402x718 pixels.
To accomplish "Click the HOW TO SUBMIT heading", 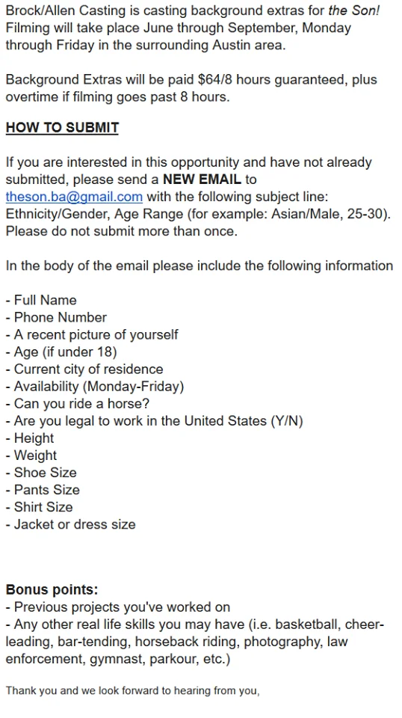I will (x=62, y=127).
